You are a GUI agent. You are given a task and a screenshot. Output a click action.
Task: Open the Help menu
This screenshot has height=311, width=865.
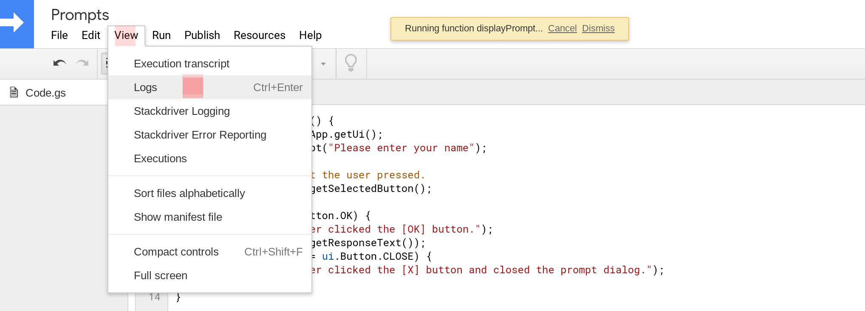tap(310, 35)
